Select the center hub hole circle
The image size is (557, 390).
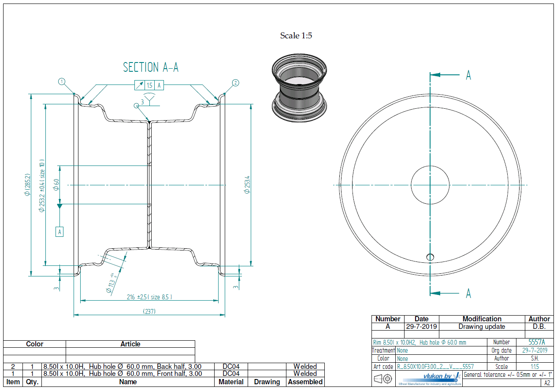(x=430, y=185)
